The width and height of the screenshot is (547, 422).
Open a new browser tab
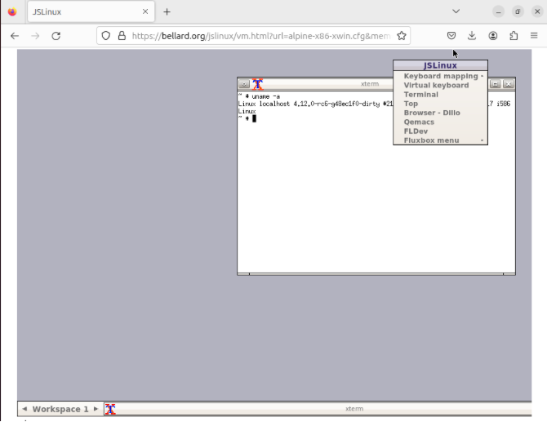click(x=167, y=12)
